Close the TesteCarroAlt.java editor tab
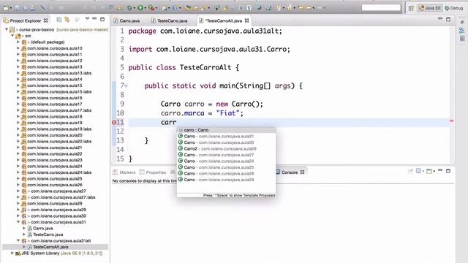The image size is (468, 263). [247, 20]
